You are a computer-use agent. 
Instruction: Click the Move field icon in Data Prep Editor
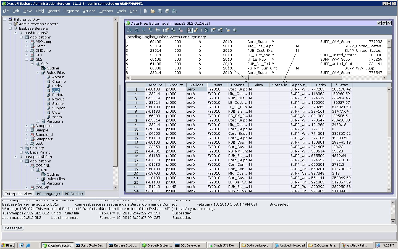pyautogui.click(x=129, y=30)
